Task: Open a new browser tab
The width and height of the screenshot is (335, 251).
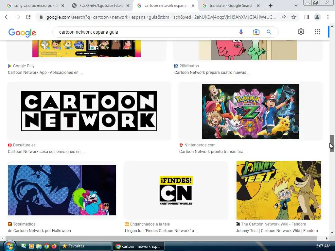Action: pyautogui.click(x=271, y=6)
